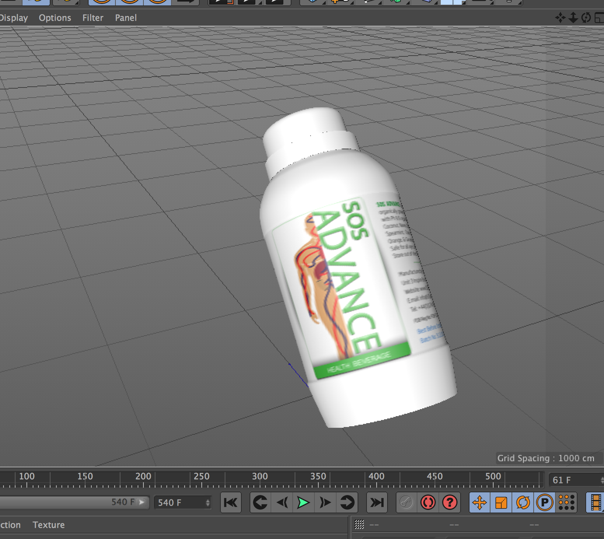This screenshot has width=604, height=539.
Task: Open the Filter menu in viewport
Action: point(93,18)
